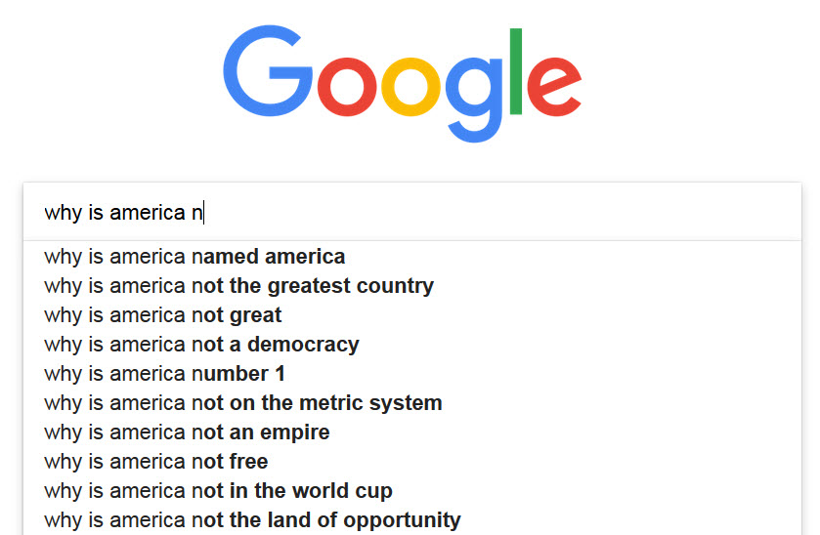This screenshot has height=535, width=820.
Task: Select 'why is america not a democracy' suggestion
Action: [412, 345]
